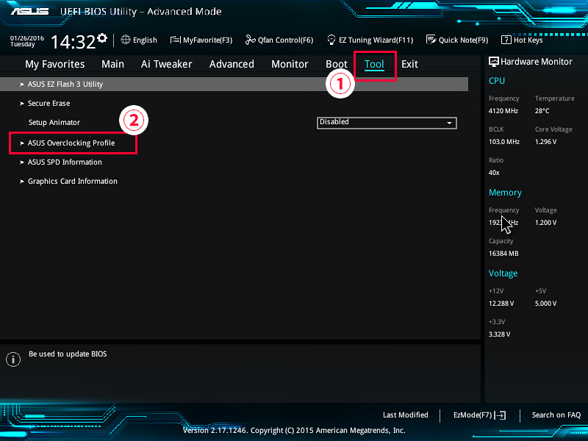Switch to Main tab
This screenshot has width=588, height=441.
tap(113, 64)
